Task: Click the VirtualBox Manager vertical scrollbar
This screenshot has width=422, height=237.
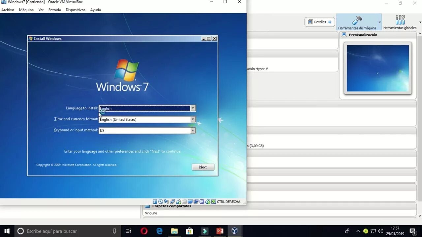Action: [x=420, y=124]
